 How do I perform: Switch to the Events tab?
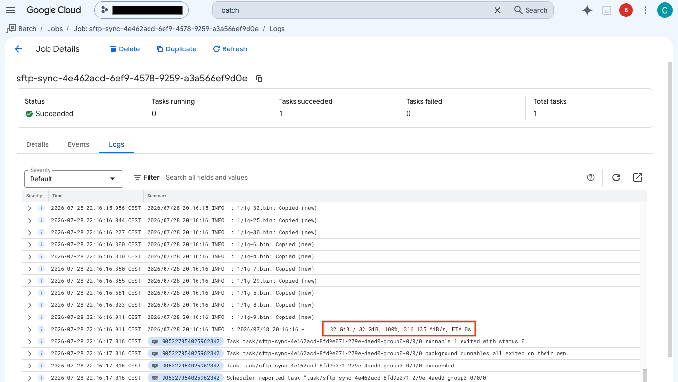[x=79, y=144]
